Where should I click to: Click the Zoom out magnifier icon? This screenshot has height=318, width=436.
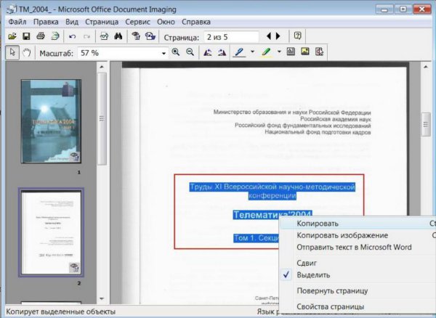[190, 52]
